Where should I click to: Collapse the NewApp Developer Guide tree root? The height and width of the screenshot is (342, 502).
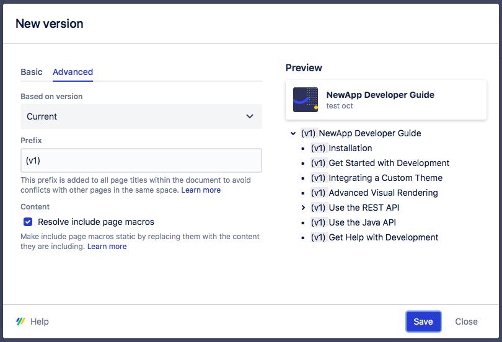(x=293, y=133)
